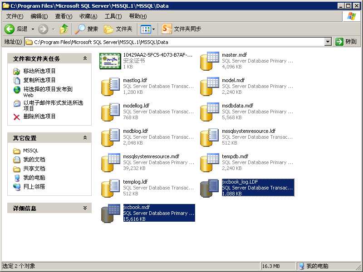Collapse the File and Folder Tasks panel

point(85,58)
